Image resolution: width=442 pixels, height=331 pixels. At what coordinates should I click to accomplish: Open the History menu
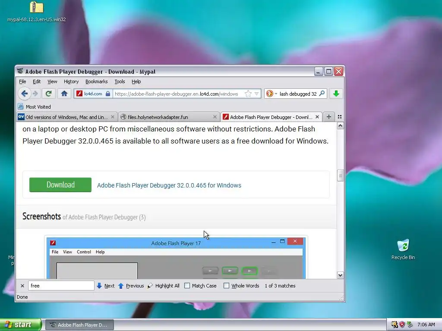[x=71, y=81]
